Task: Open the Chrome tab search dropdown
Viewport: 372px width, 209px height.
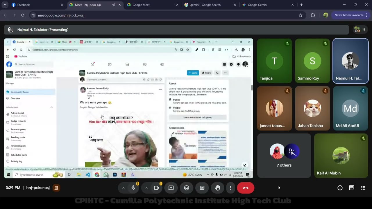Action: pos(5,5)
